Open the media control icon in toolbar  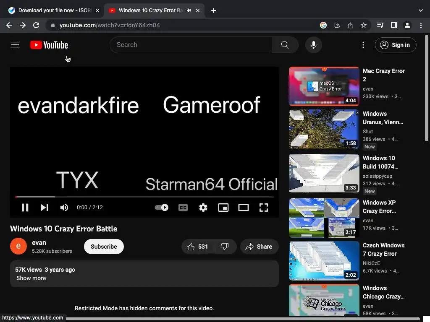click(x=380, y=25)
